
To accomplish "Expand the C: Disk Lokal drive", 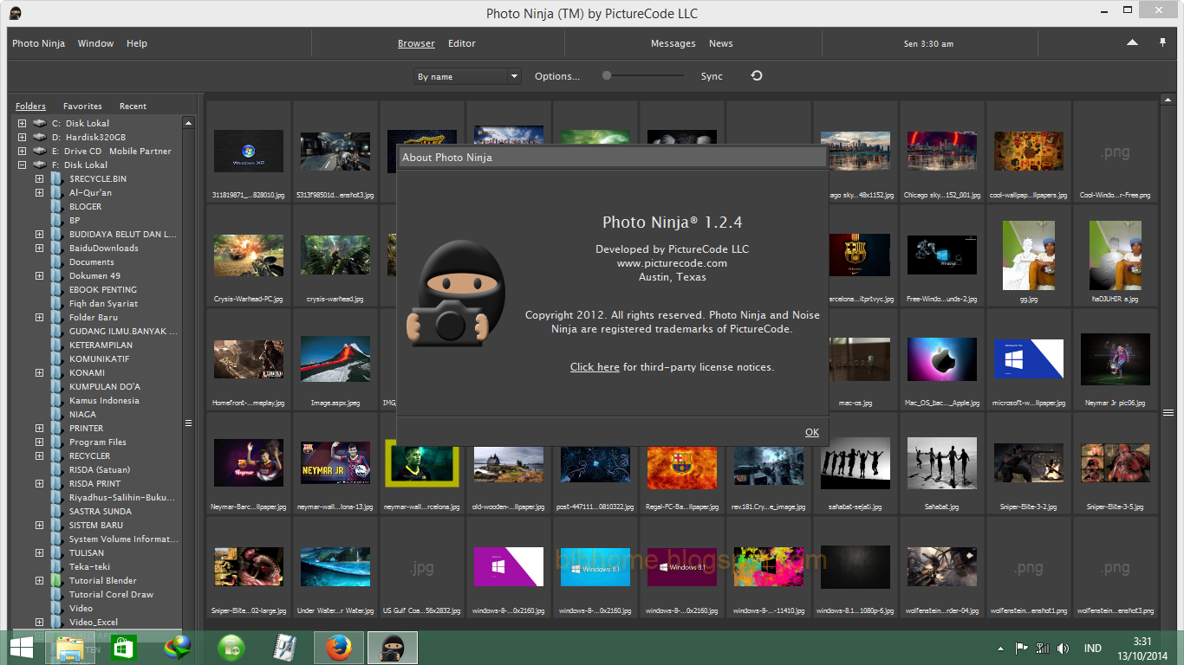I will coord(22,123).
